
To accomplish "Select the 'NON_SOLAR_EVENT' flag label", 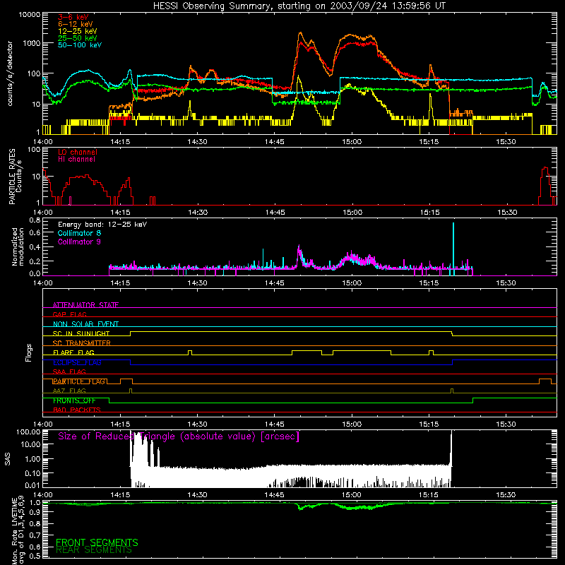I will pyautogui.click(x=85, y=324).
